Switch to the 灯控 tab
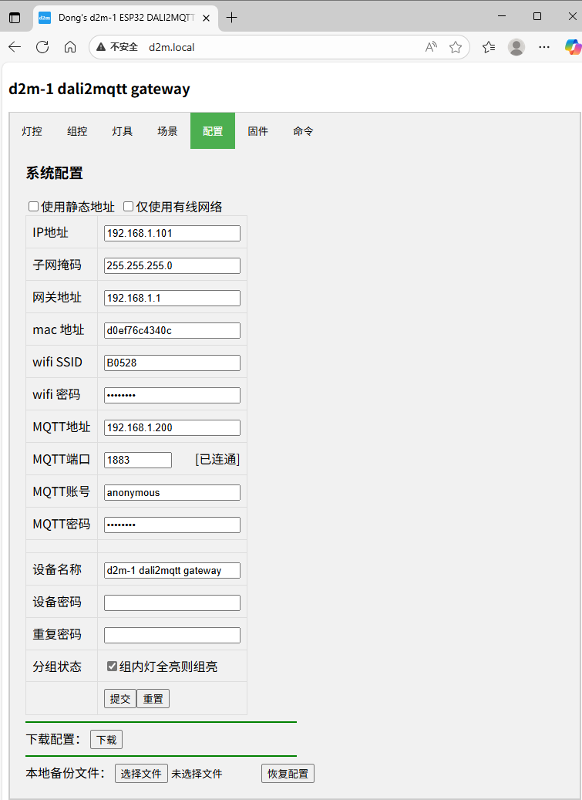The height and width of the screenshot is (800, 582). (x=32, y=131)
